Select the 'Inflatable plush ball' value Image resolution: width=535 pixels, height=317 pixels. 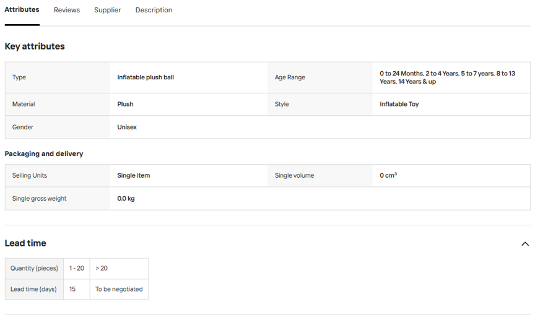tap(146, 77)
